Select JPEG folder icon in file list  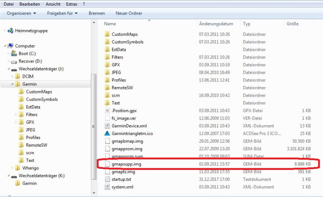[107, 73]
